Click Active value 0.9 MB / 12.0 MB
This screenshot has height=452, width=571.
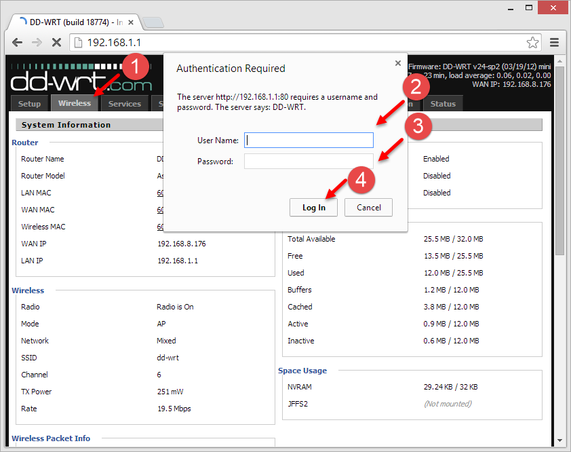[x=451, y=324]
